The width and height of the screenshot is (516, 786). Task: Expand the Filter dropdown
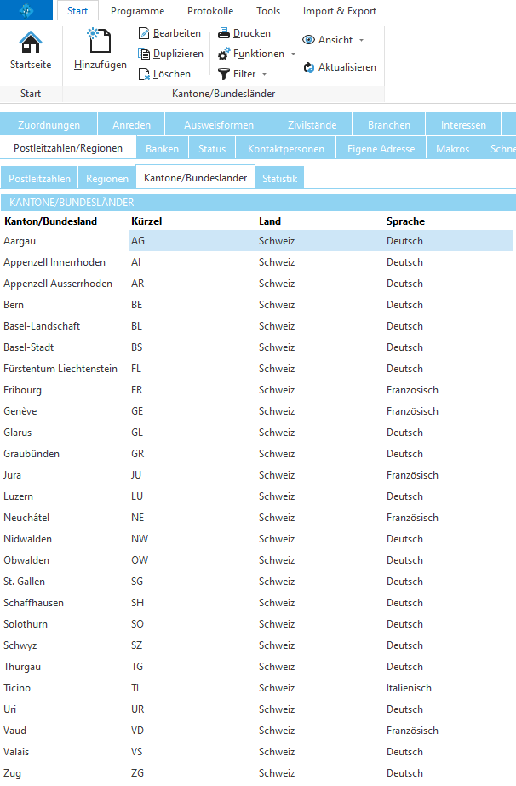pos(243,74)
